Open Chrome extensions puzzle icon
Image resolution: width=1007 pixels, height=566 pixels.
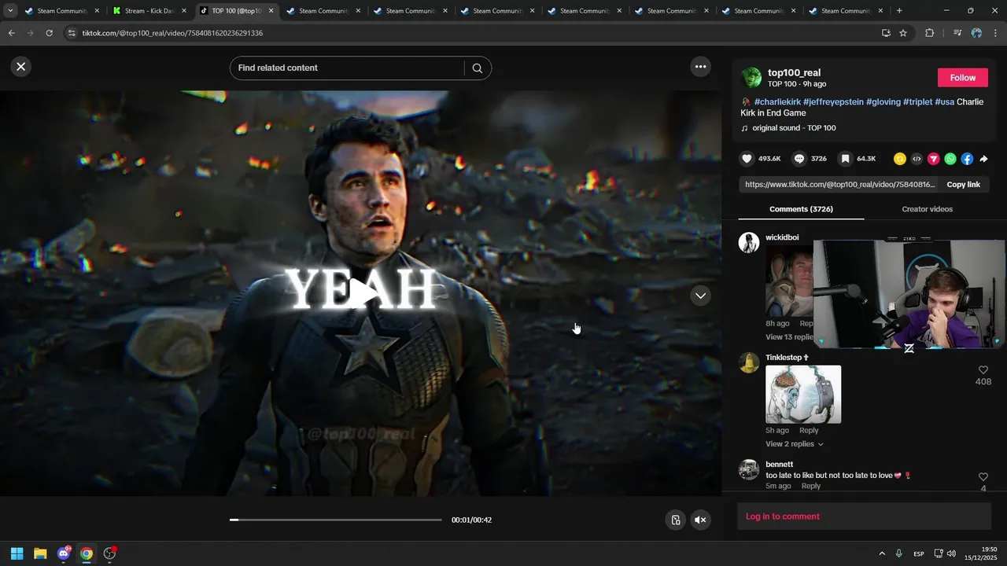pos(929,33)
